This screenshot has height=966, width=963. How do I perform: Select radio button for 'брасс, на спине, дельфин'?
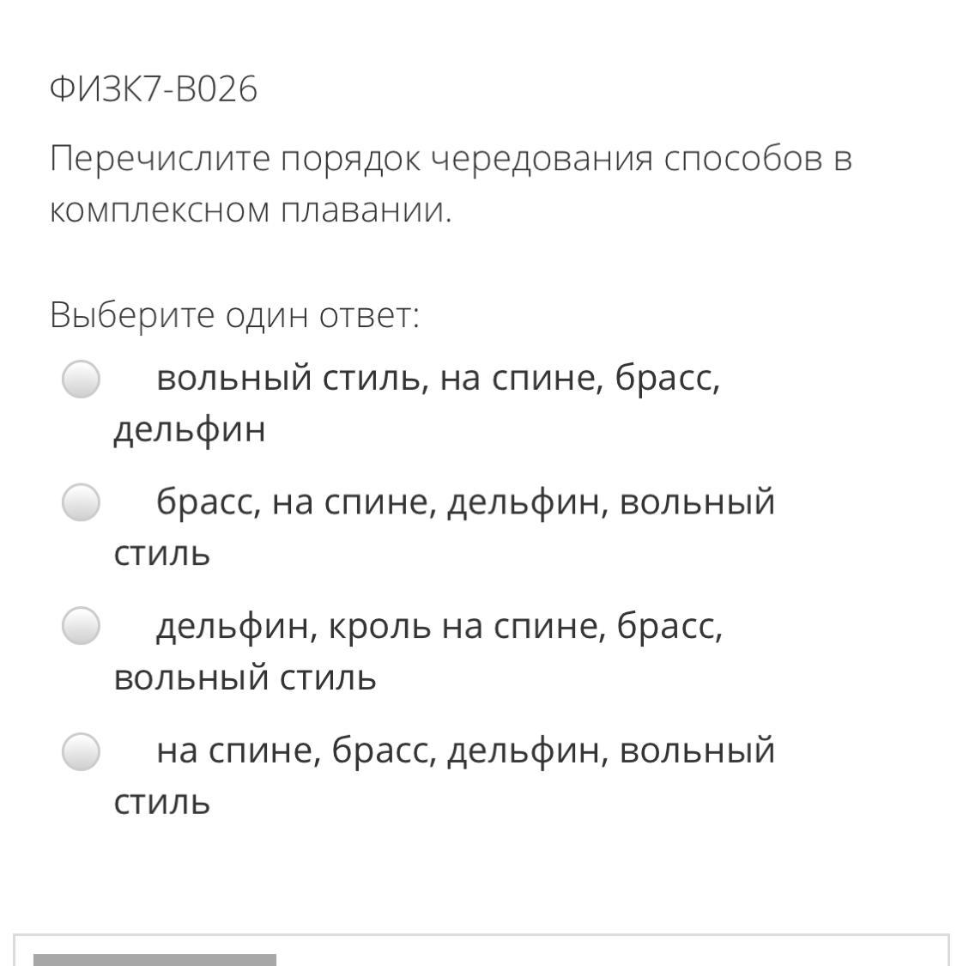(x=81, y=502)
